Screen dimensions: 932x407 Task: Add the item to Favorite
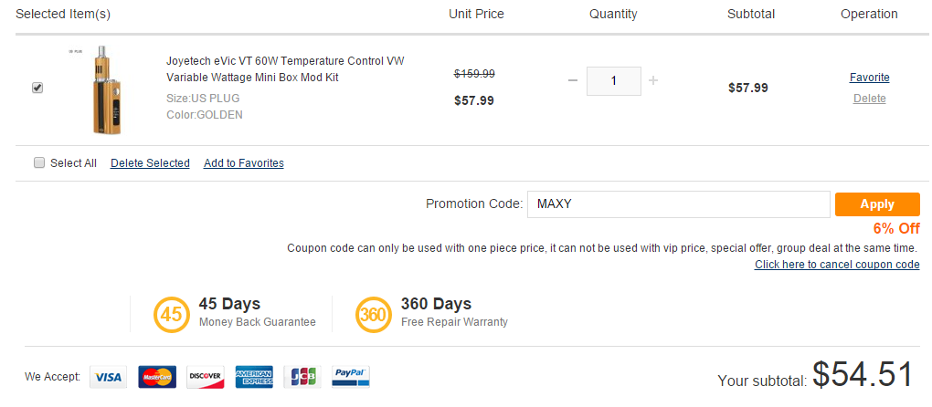click(x=869, y=78)
